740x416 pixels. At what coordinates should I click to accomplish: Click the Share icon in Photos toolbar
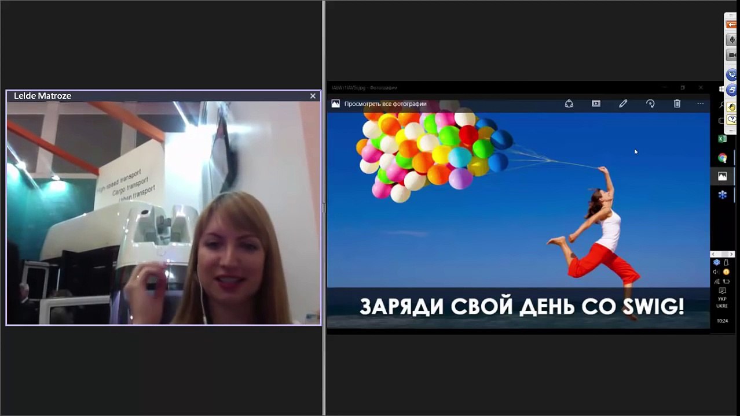569,103
